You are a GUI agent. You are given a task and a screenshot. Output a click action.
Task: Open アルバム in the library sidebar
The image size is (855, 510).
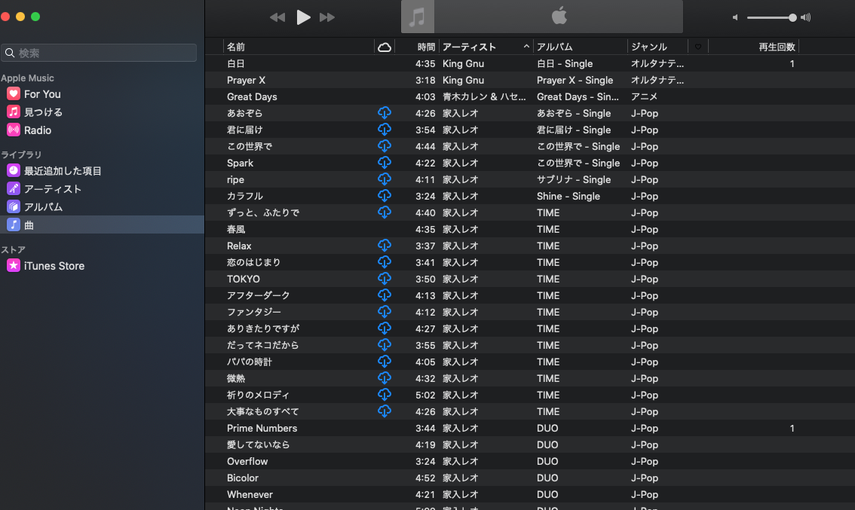pos(102,207)
